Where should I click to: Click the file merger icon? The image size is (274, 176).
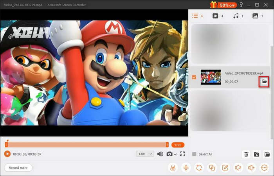[212, 168]
